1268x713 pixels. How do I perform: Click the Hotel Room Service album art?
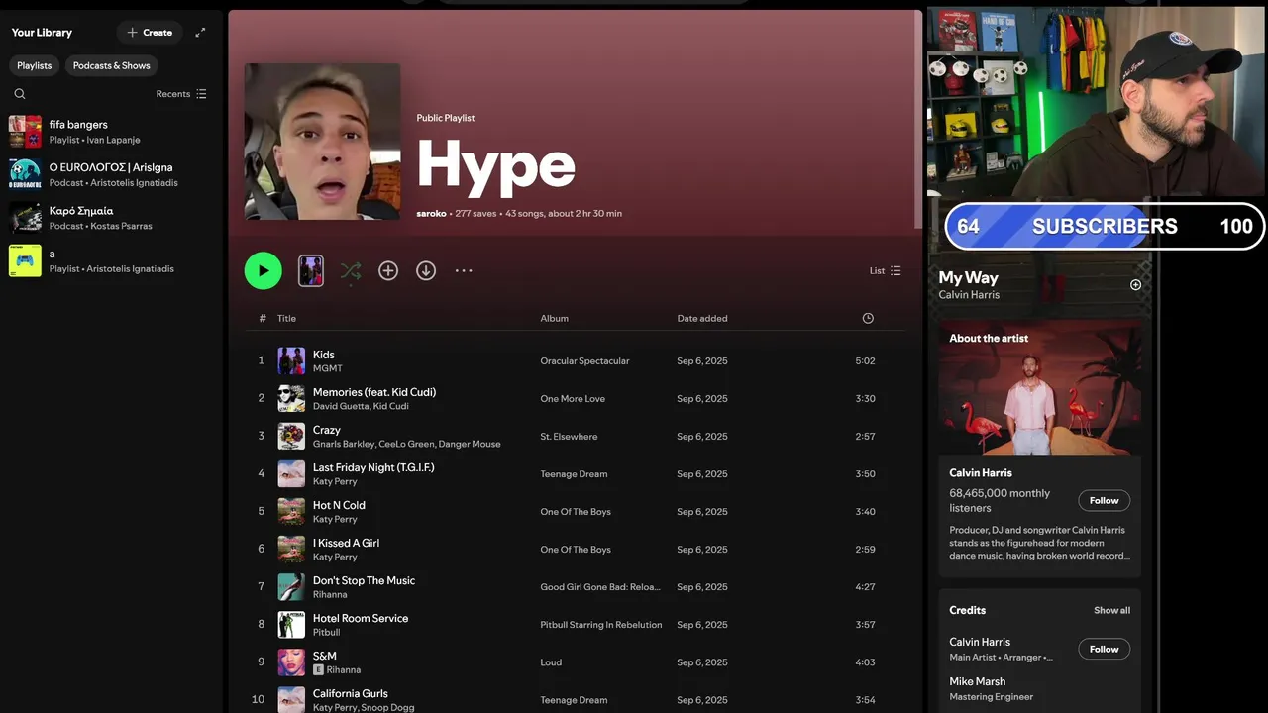pos(291,624)
